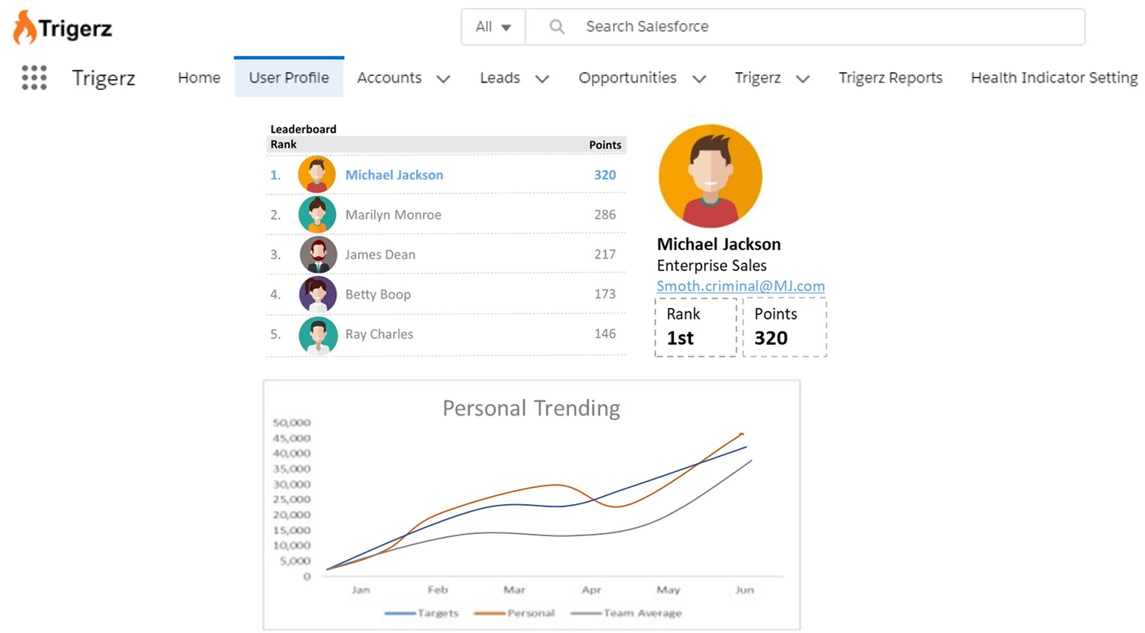The image size is (1145, 633).
Task: Click Ray Charles's avatar
Action: 318,335
